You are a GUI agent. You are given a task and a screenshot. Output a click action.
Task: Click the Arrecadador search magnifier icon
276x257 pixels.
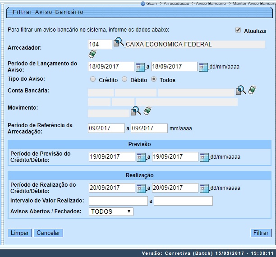(x=119, y=43)
